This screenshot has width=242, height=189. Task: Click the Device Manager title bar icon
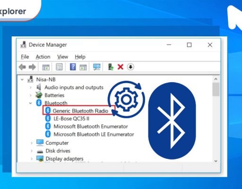pyautogui.click(x=24, y=45)
